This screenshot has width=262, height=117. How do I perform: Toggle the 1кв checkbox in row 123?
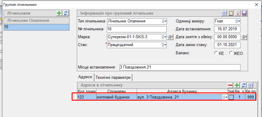231,97
